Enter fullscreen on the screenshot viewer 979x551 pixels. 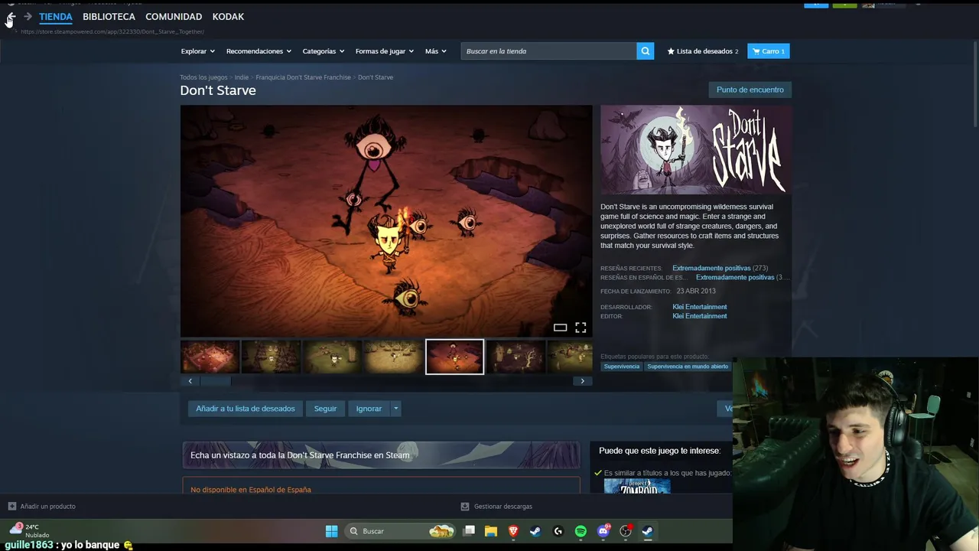click(581, 328)
